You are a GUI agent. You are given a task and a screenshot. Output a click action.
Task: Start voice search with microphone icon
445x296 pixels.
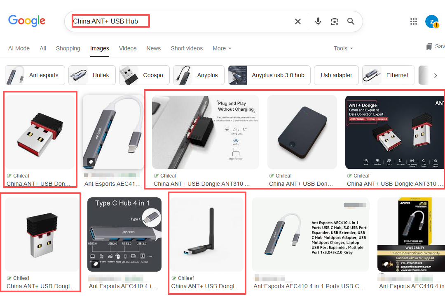318,21
